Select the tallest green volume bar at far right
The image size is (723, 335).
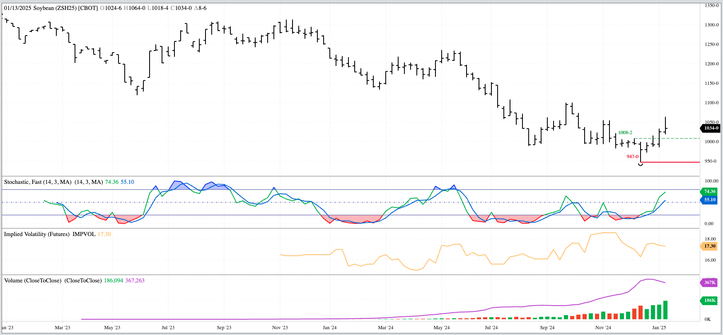pos(665,310)
